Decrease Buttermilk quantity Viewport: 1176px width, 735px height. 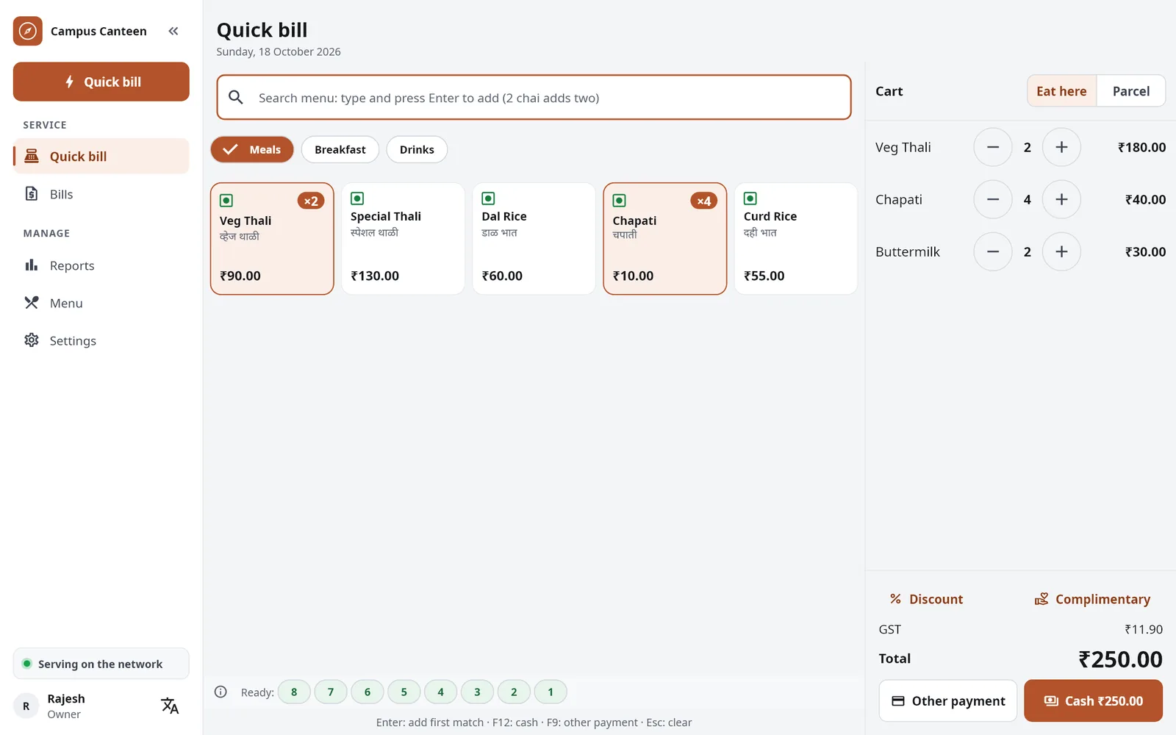click(993, 251)
